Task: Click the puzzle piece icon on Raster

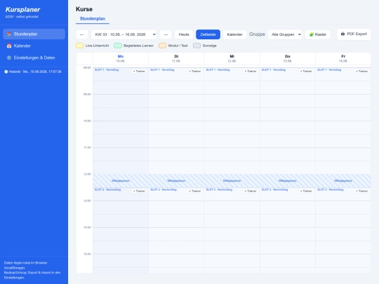Action: [x=312, y=34]
